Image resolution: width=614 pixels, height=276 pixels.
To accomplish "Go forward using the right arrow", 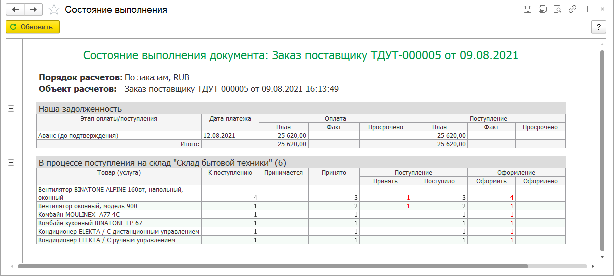I will pos(33,10).
